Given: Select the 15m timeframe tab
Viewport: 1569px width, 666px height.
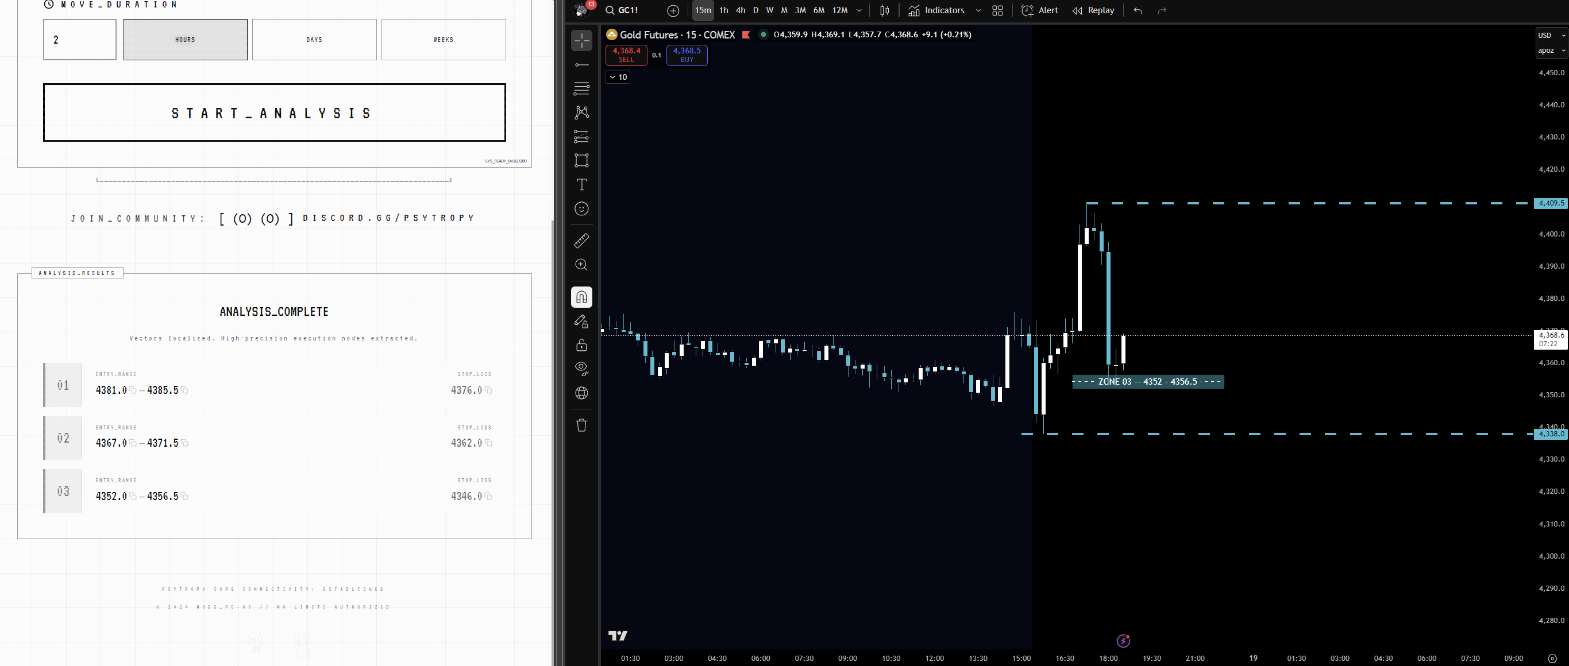Looking at the screenshot, I should [x=702, y=10].
